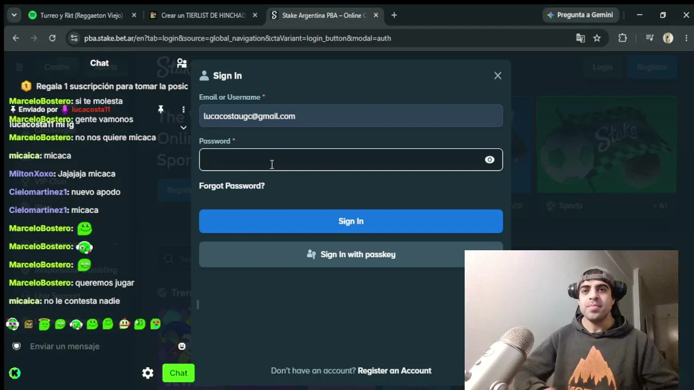This screenshot has width=694, height=390.
Task: Go forward in browser history
Action: pos(34,38)
